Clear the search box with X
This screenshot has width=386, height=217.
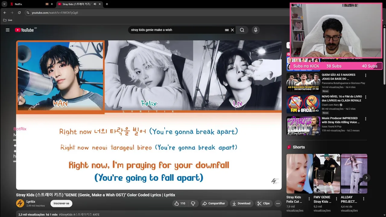(x=232, y=30)
